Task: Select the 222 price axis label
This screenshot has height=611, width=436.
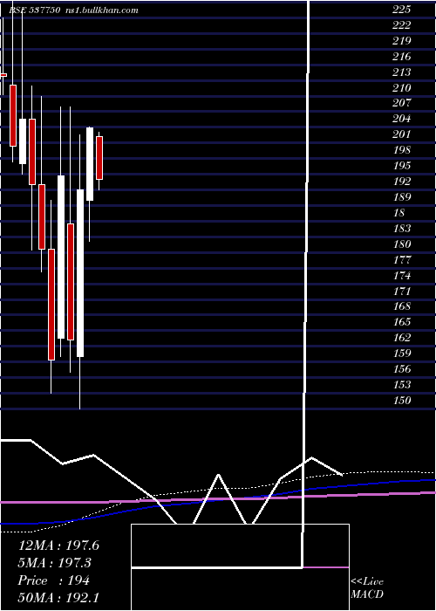Action: [401, 25]
